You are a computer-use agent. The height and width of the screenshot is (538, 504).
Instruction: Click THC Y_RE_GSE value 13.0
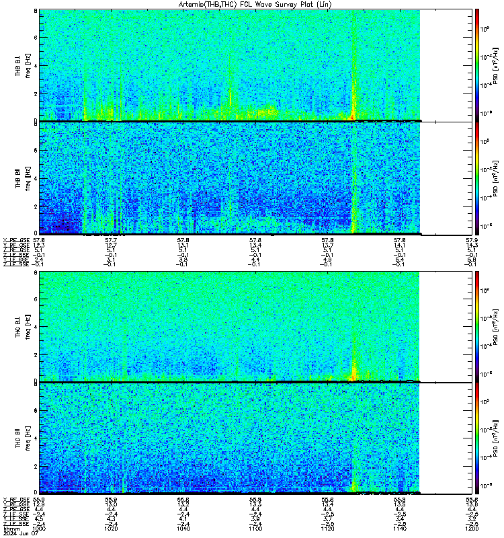point(111,504)
